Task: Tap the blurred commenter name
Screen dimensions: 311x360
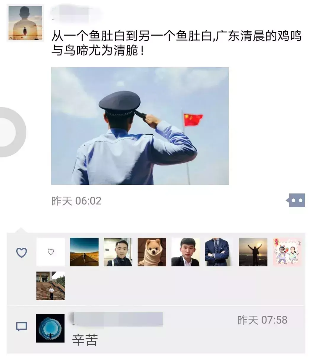Action: click(x=117, y=319)
